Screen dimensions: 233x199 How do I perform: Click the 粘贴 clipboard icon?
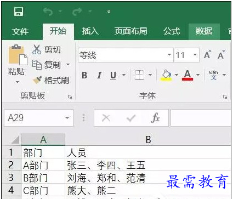(18, 55)
